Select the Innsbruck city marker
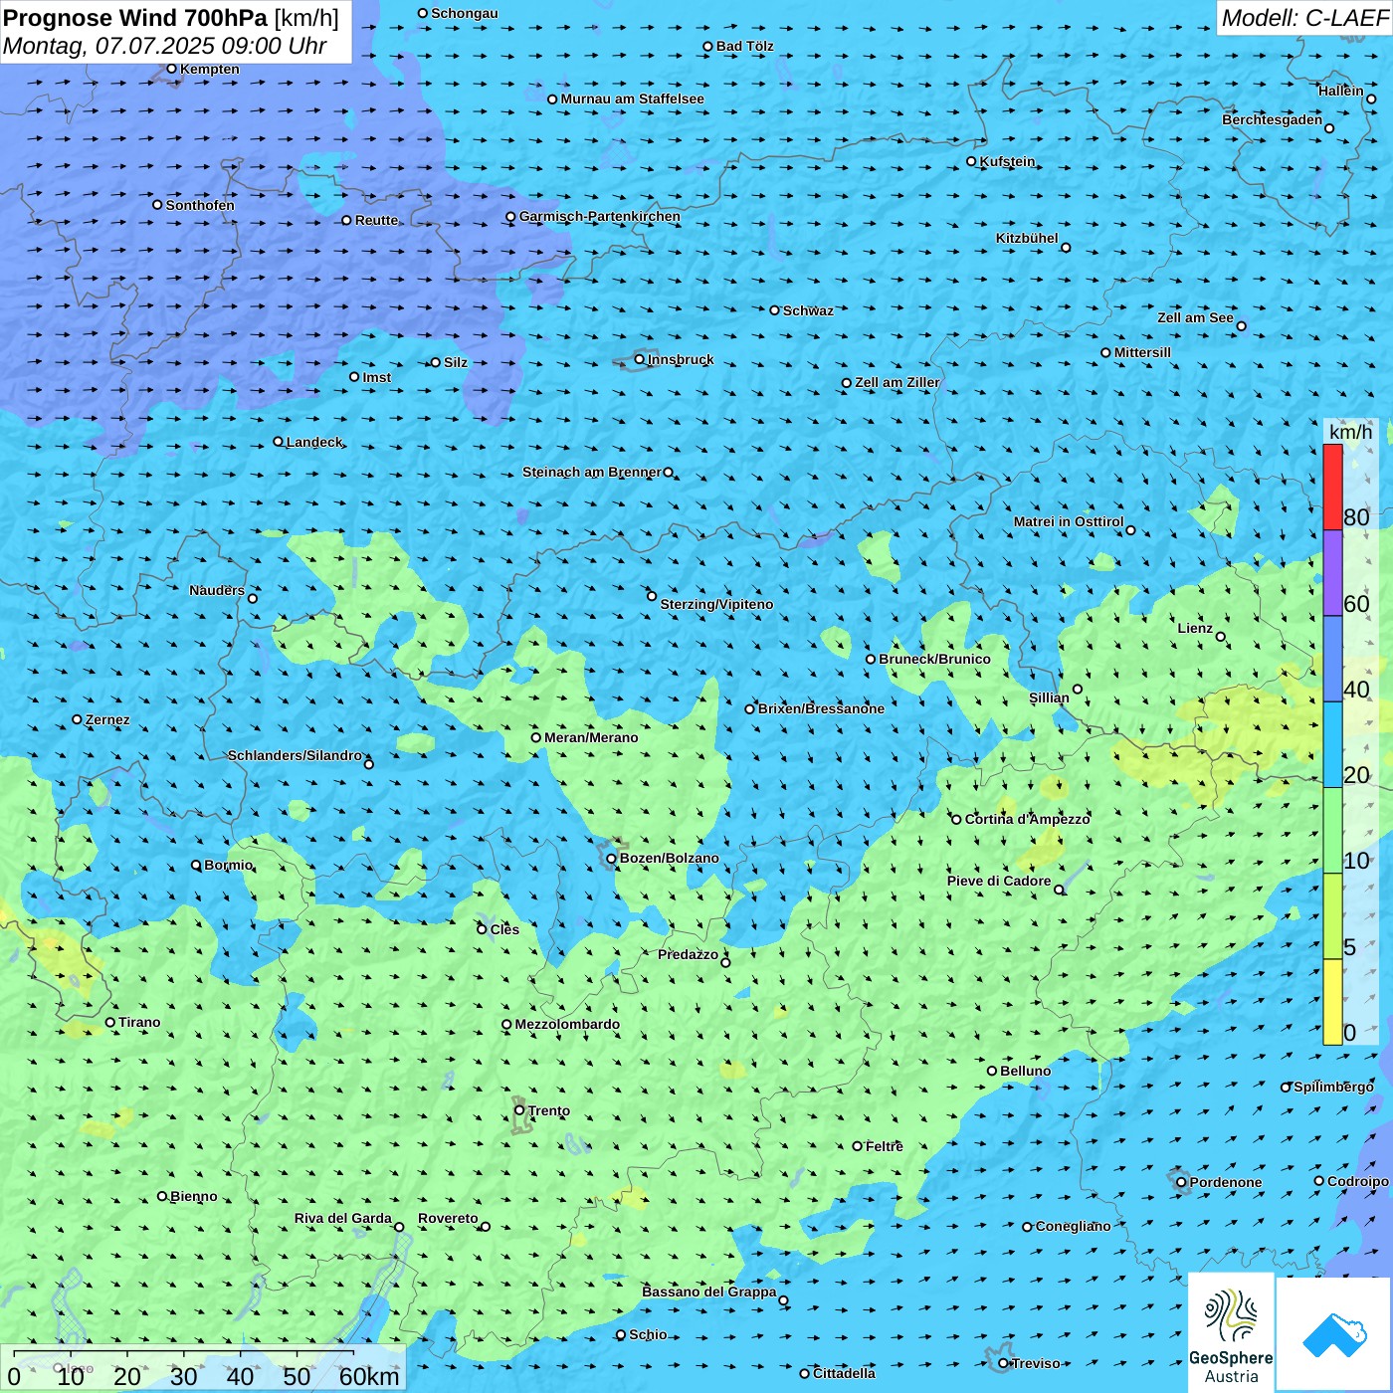 tap(640, 359)
